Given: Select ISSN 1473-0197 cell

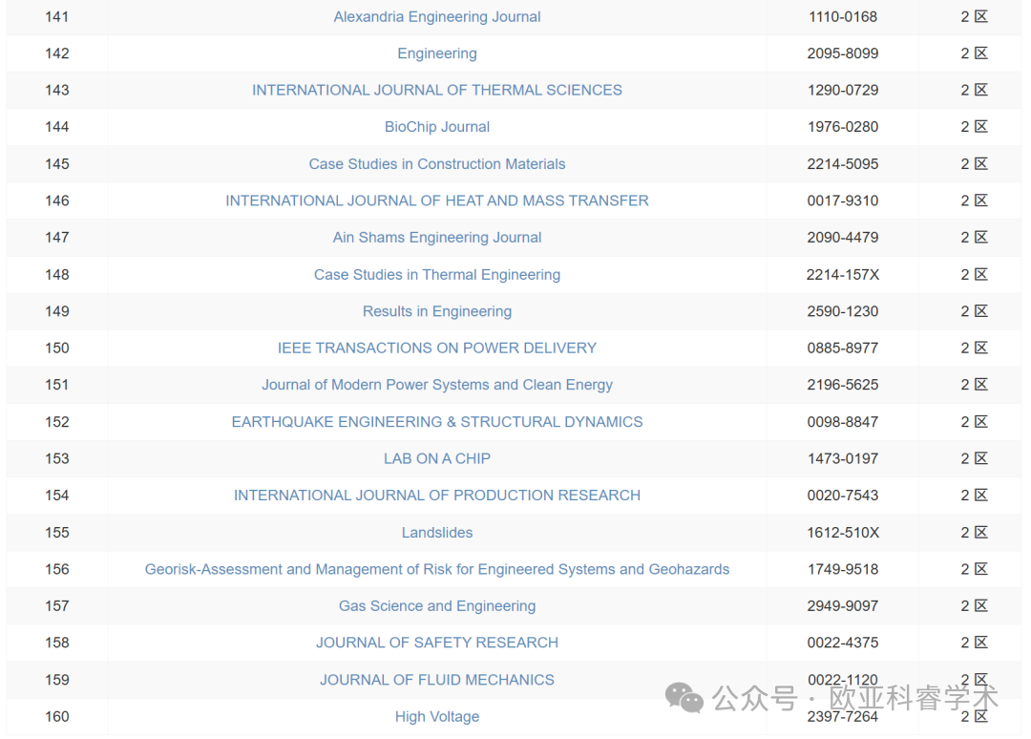Looking at the screenshot, I should pos(842,458).
